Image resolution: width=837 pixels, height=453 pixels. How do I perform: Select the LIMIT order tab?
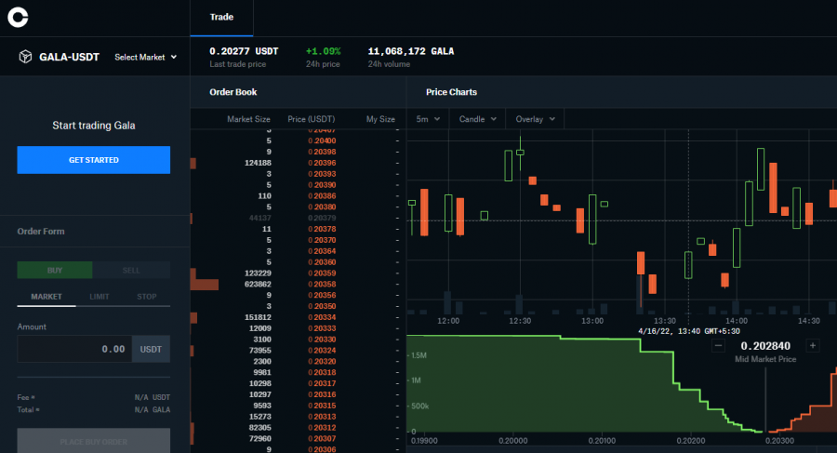[x=100, y=297]
